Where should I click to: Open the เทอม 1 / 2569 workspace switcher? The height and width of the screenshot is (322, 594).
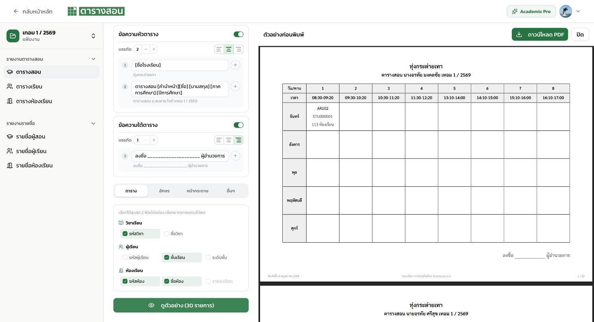93,36
